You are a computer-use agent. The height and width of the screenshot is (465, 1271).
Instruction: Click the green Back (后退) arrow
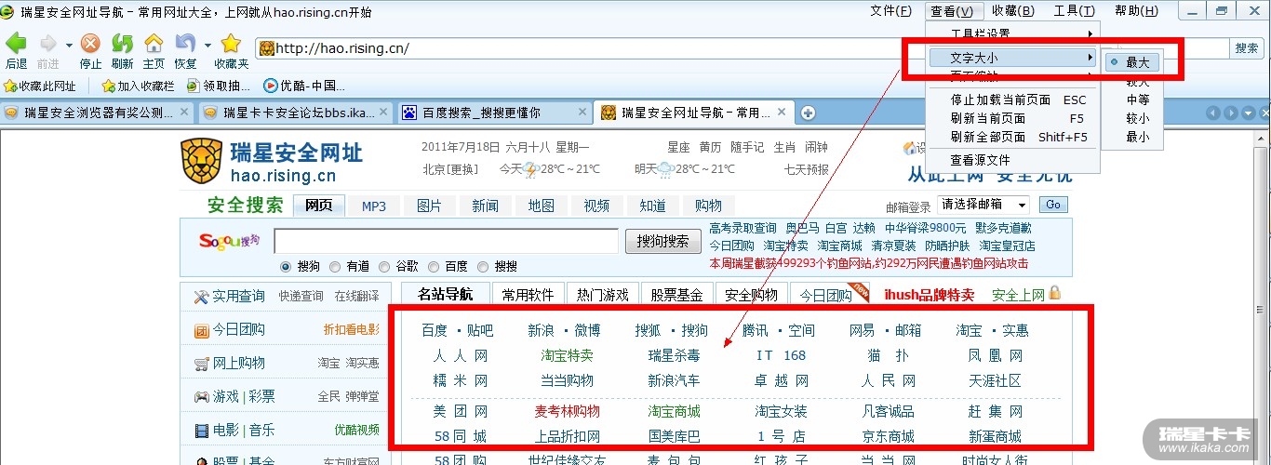[x=16, y=44]
